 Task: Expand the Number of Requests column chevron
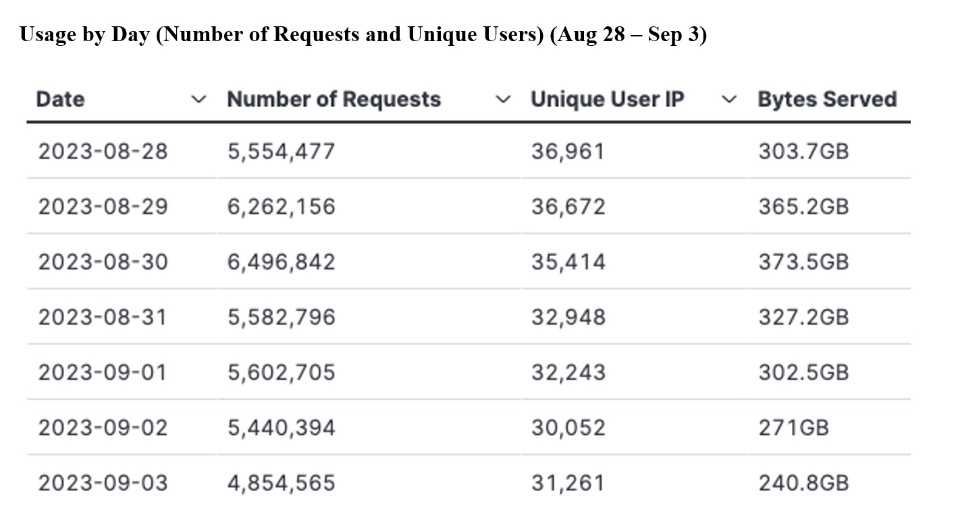pos(502,100)
